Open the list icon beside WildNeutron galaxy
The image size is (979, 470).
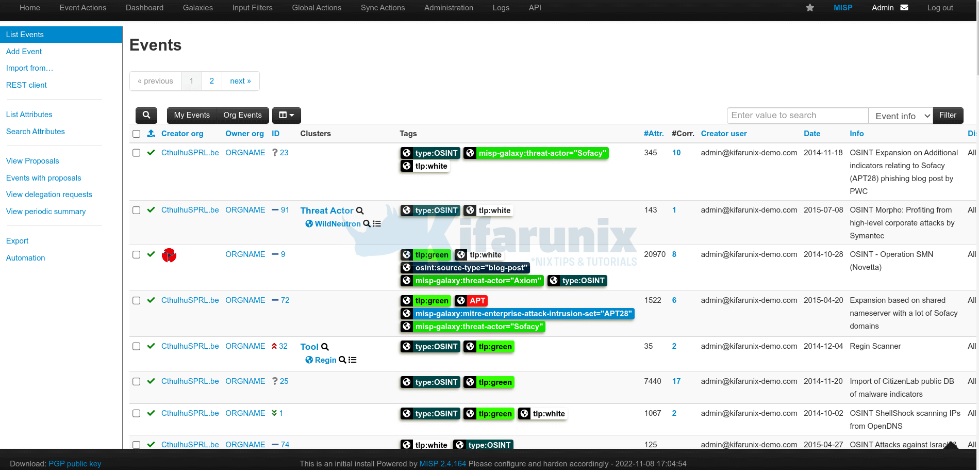point(377,223)
